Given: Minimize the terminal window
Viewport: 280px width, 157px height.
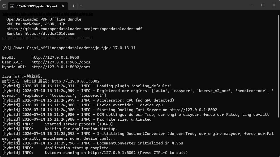Looking at the screenshot, I should coord(251,5).
